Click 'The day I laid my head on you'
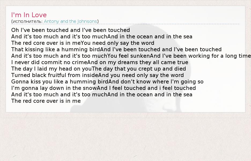This screenshot has width=251, height=161. point(51,69)
